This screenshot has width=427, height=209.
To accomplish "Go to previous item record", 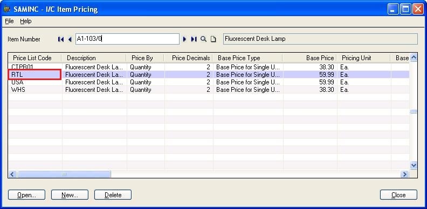I will tap(70, 39).
